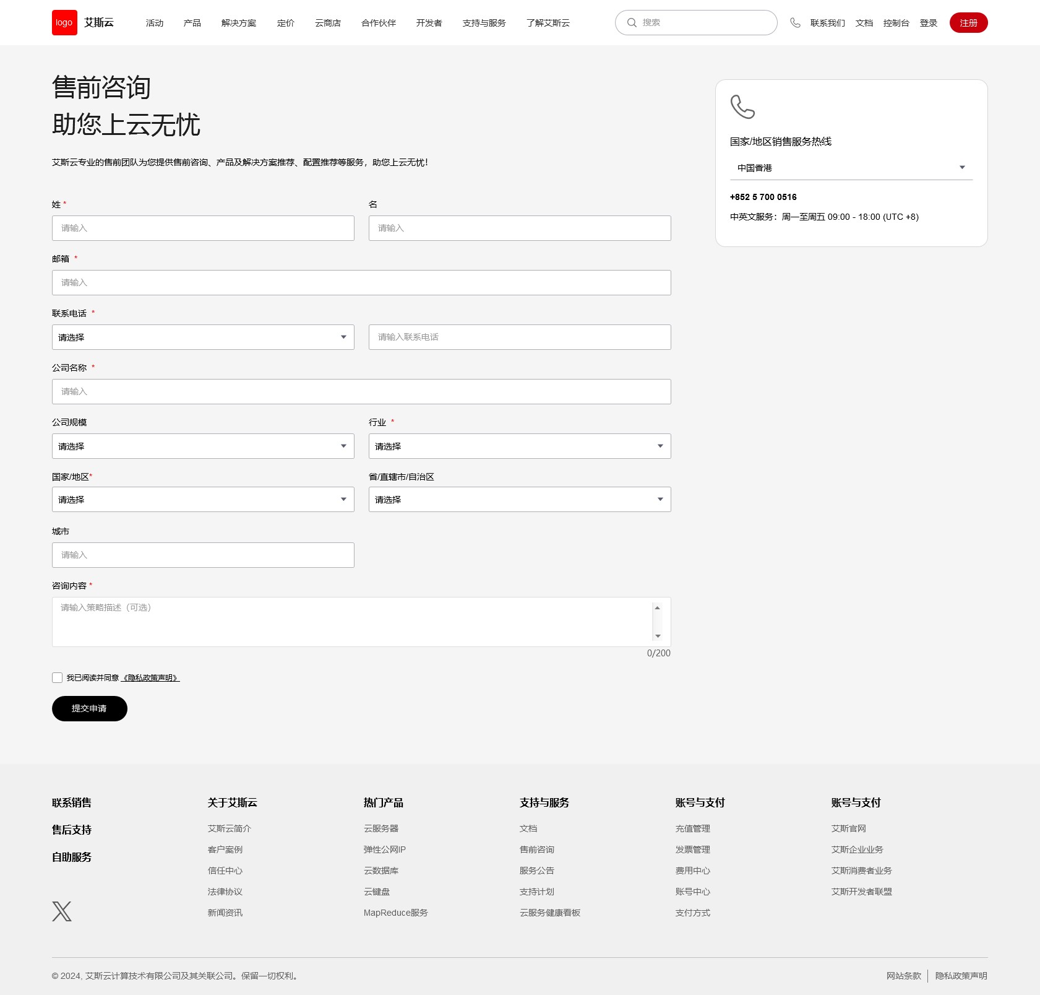Open 支付方式 footer link

click(x=693, y=913)
